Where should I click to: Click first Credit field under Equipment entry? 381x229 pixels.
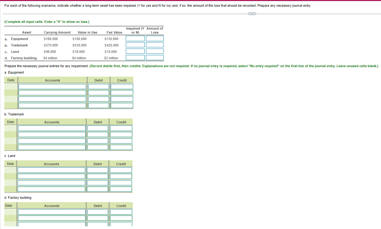[122, 86]
